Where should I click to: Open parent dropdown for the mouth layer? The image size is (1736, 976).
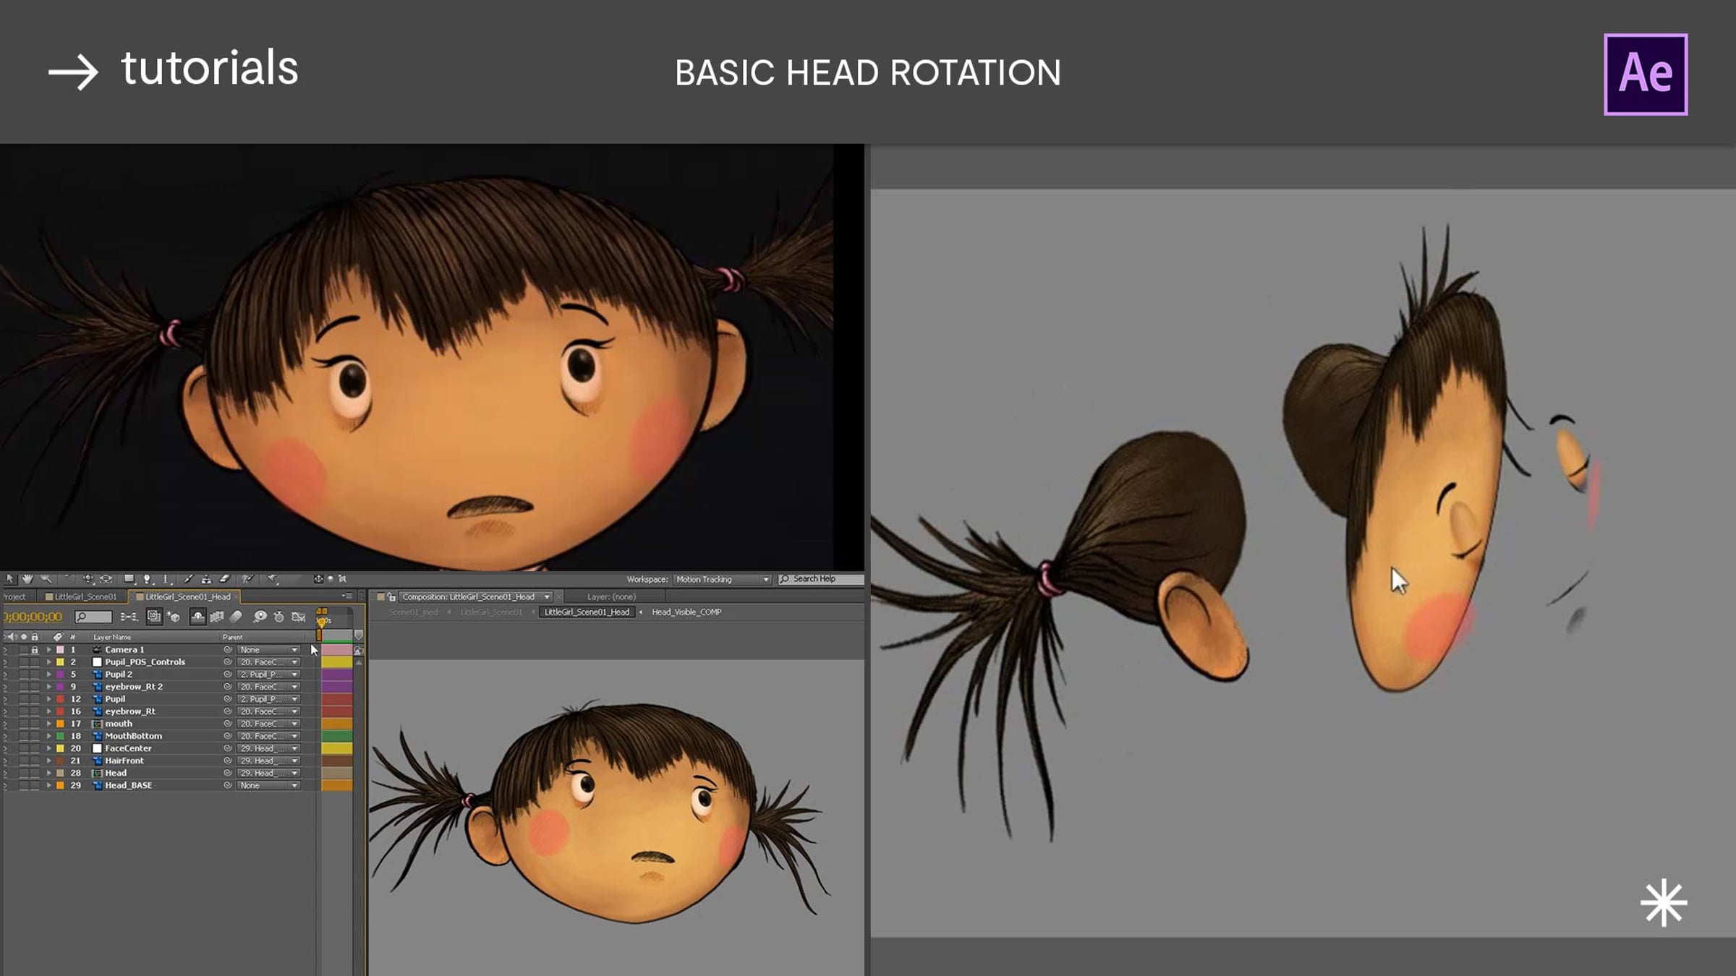[x=268, y=724]
